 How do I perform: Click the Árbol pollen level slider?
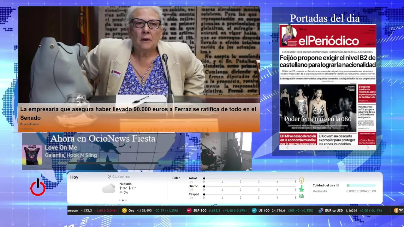[250, 178]
